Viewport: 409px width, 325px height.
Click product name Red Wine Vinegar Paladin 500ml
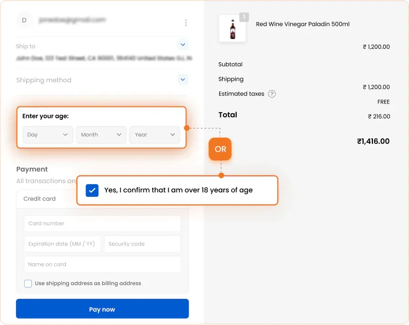(x=303, y=24)
